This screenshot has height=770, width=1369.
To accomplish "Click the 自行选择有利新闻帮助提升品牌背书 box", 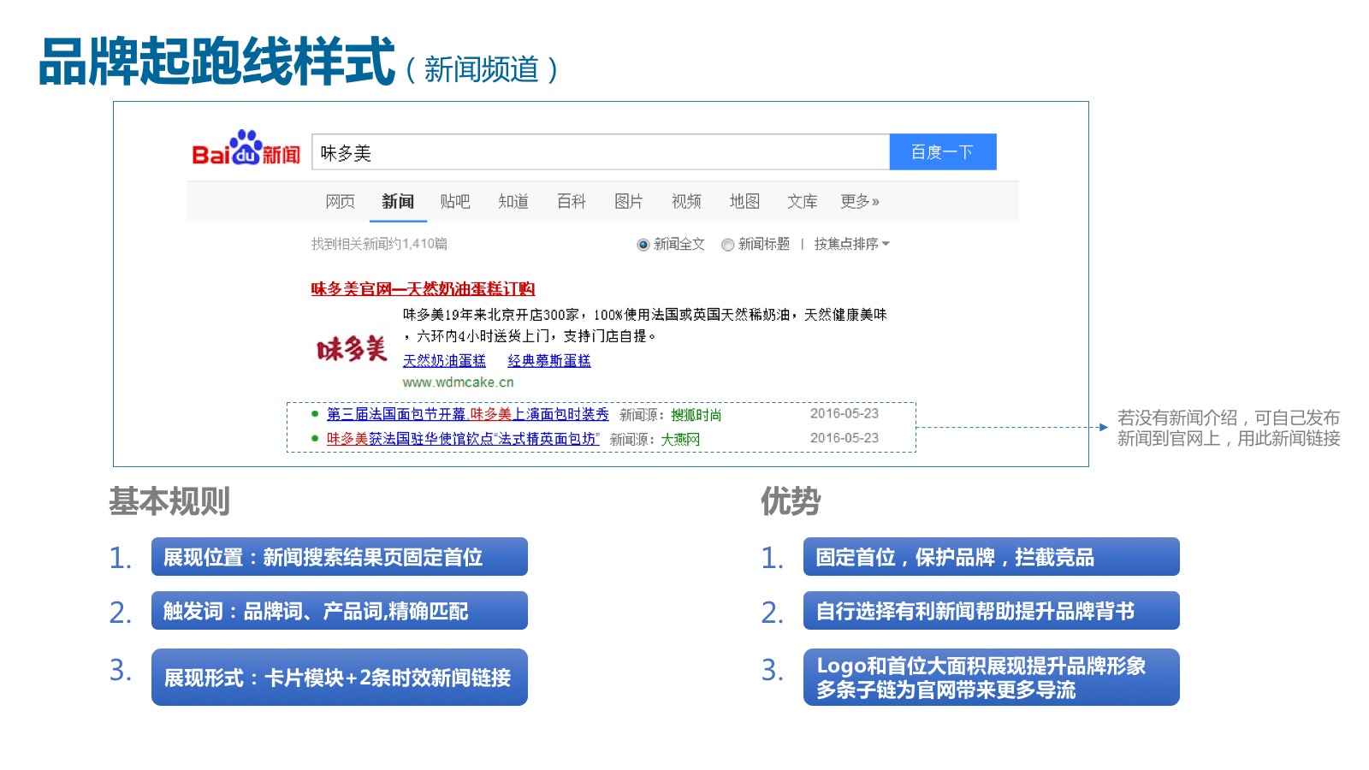I will 992,611.
